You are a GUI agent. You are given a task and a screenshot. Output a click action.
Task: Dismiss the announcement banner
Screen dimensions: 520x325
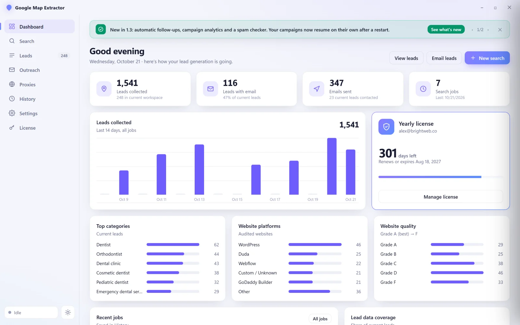point(500,30)
